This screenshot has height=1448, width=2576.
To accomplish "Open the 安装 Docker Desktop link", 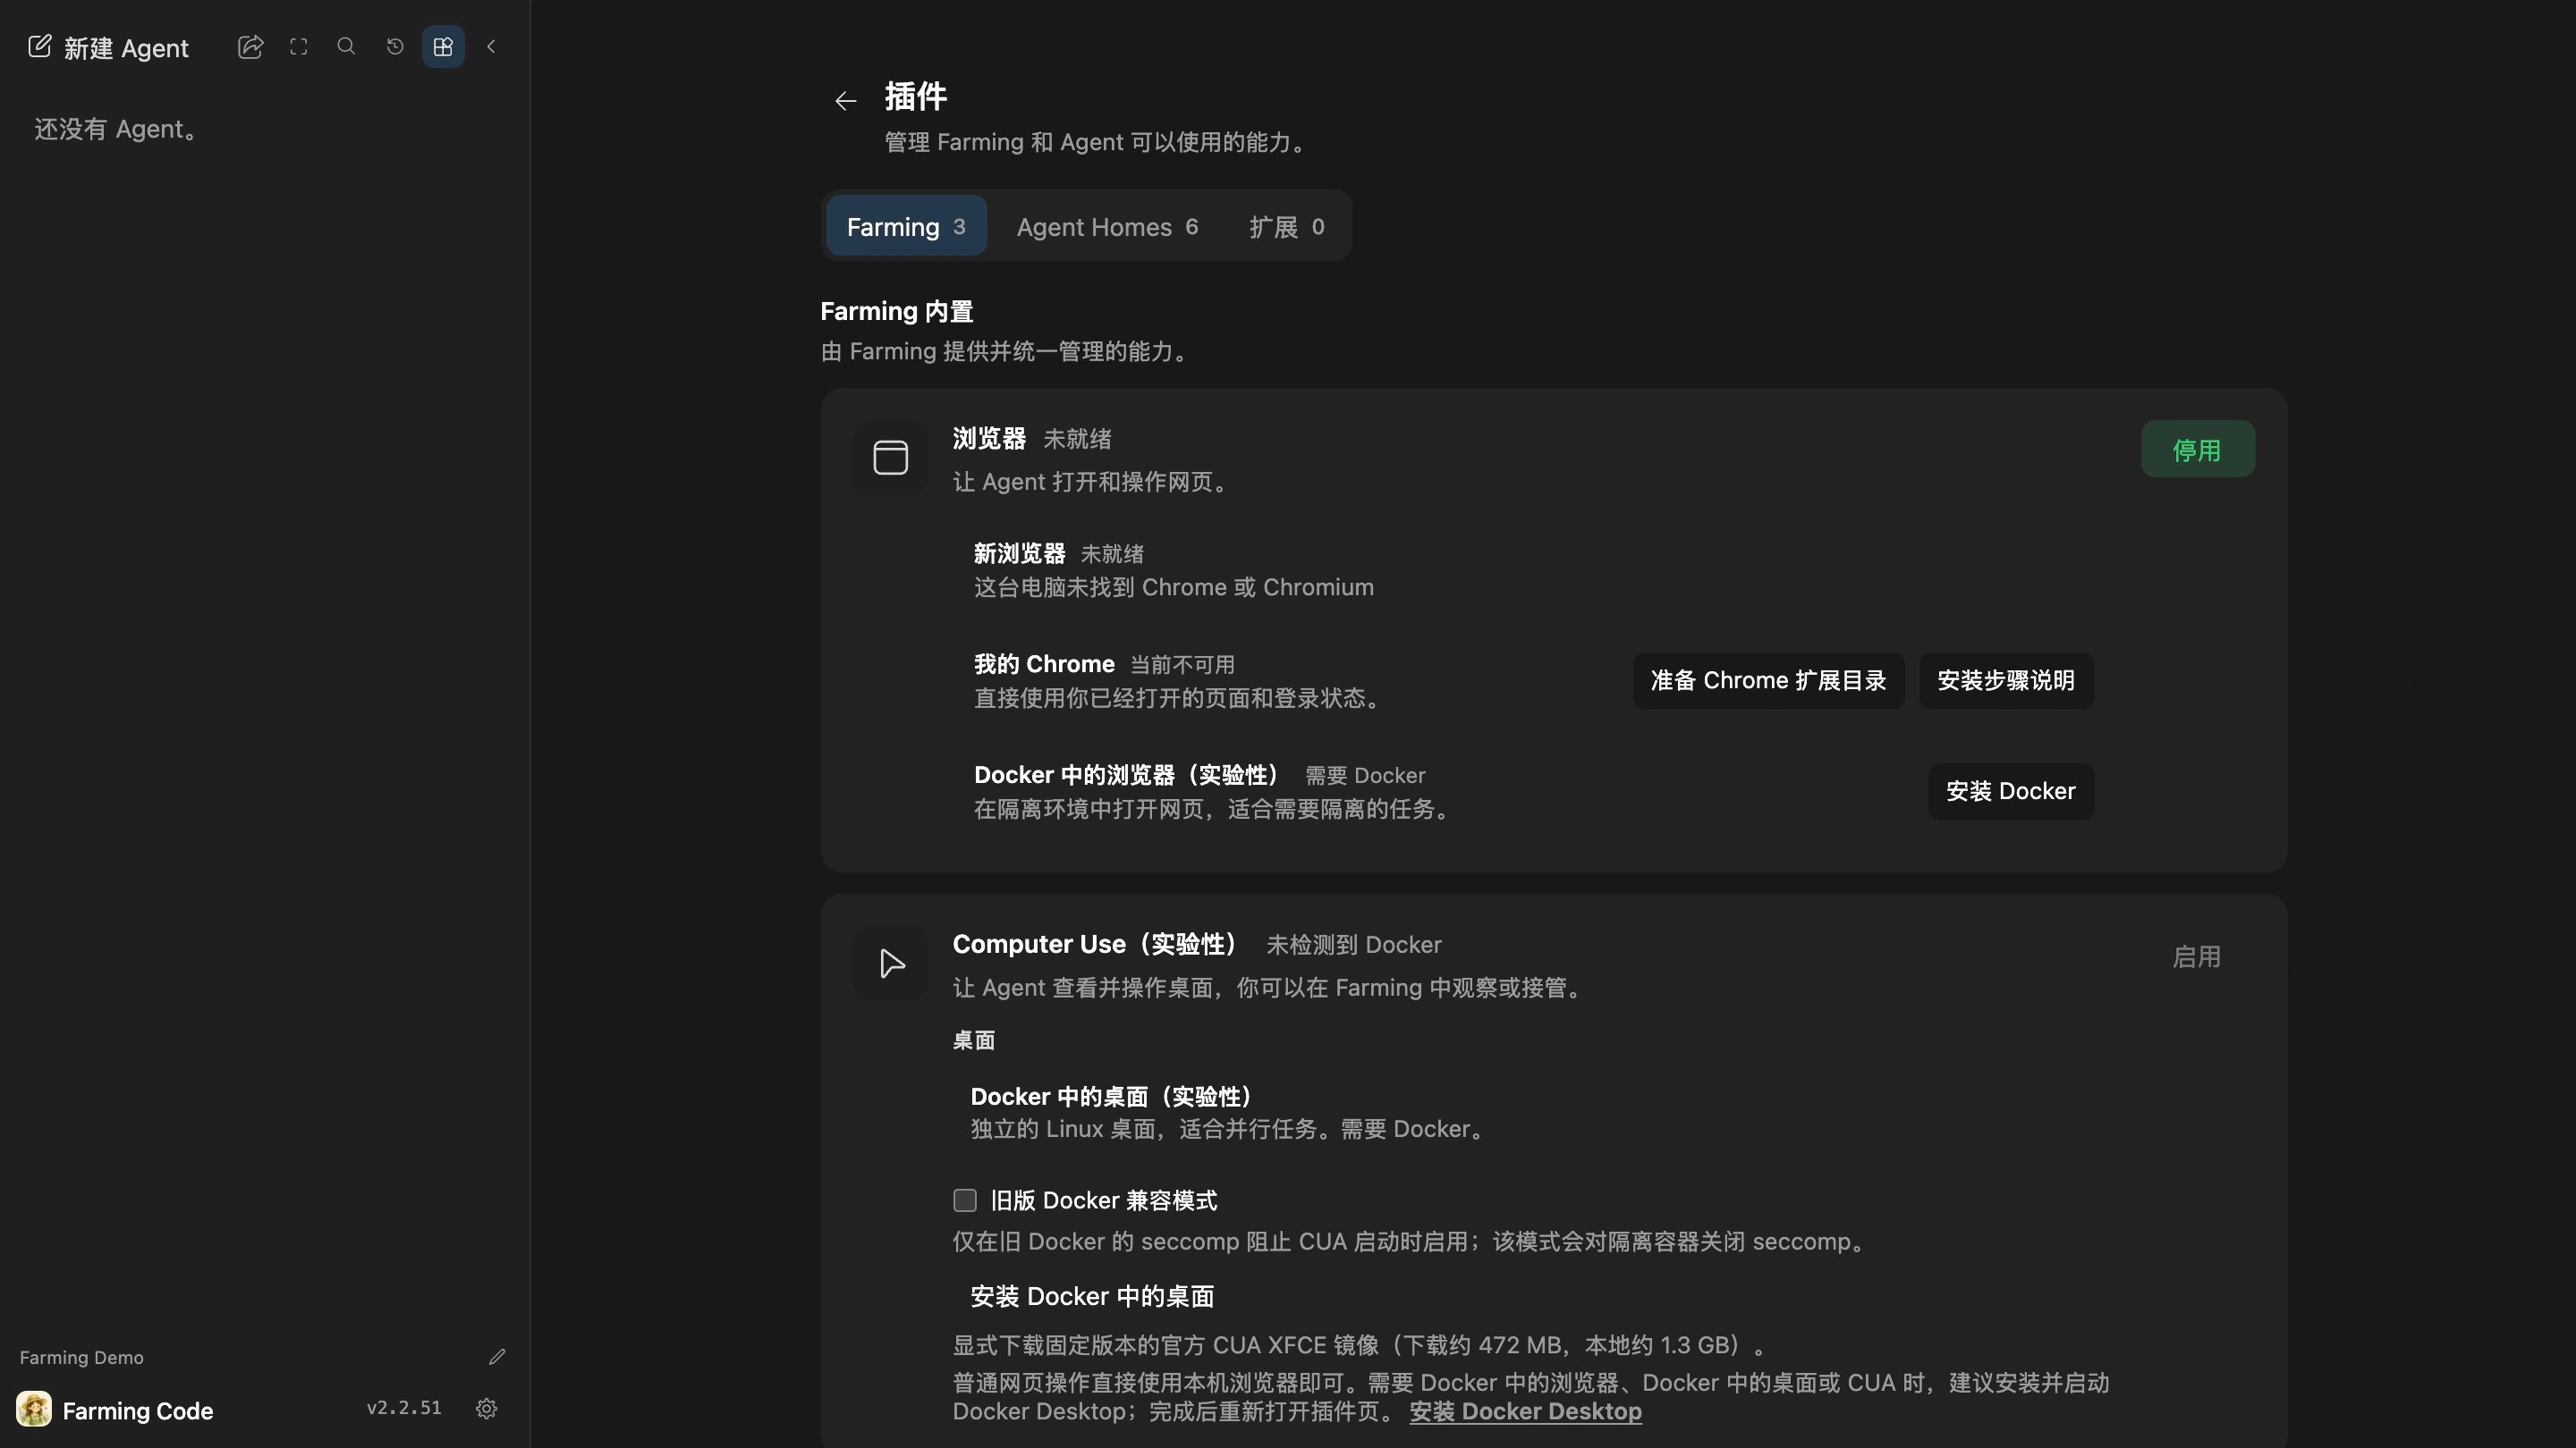I will point(1525,1412).
